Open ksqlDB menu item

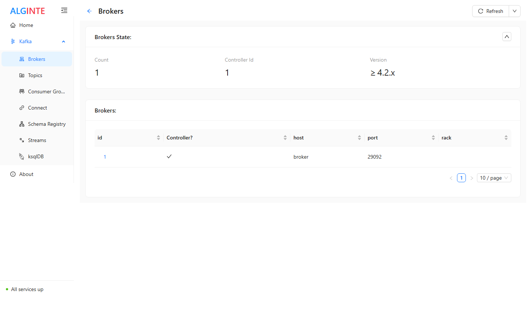pos(37,156)
